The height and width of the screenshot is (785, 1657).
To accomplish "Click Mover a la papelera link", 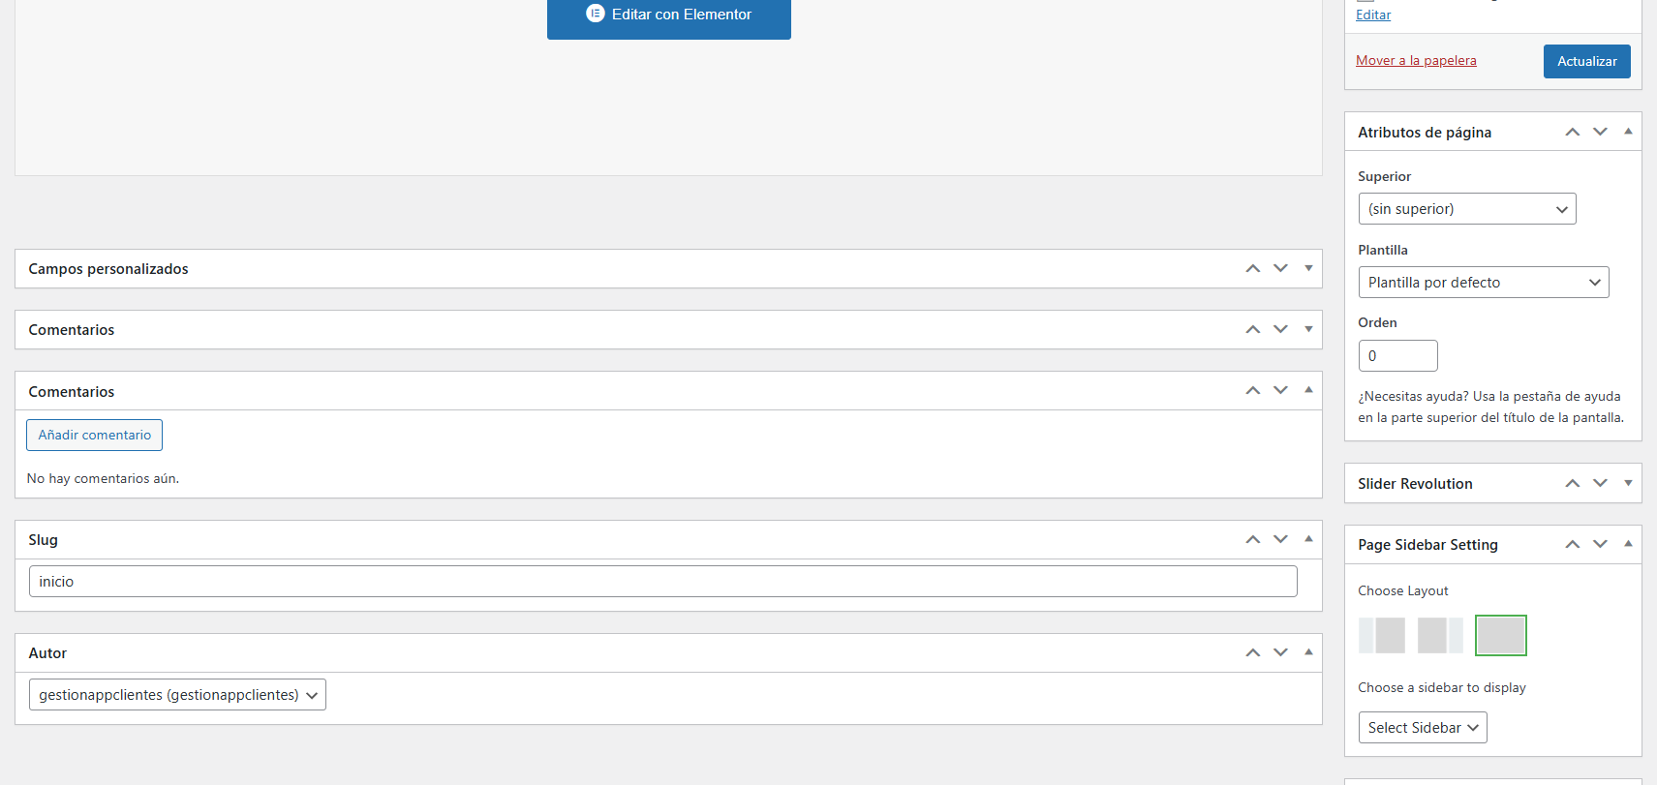I will [x=1416, y=60].
